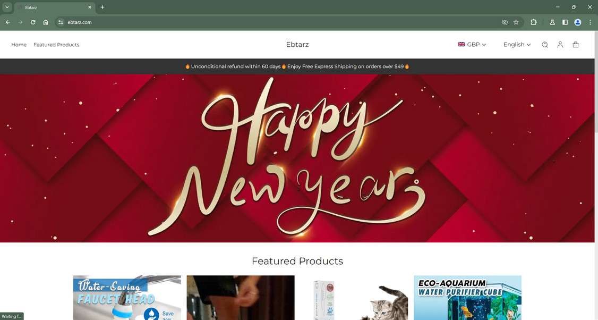
Task: Open the browser extensions puzzle icon
Action: pos(534,22)
